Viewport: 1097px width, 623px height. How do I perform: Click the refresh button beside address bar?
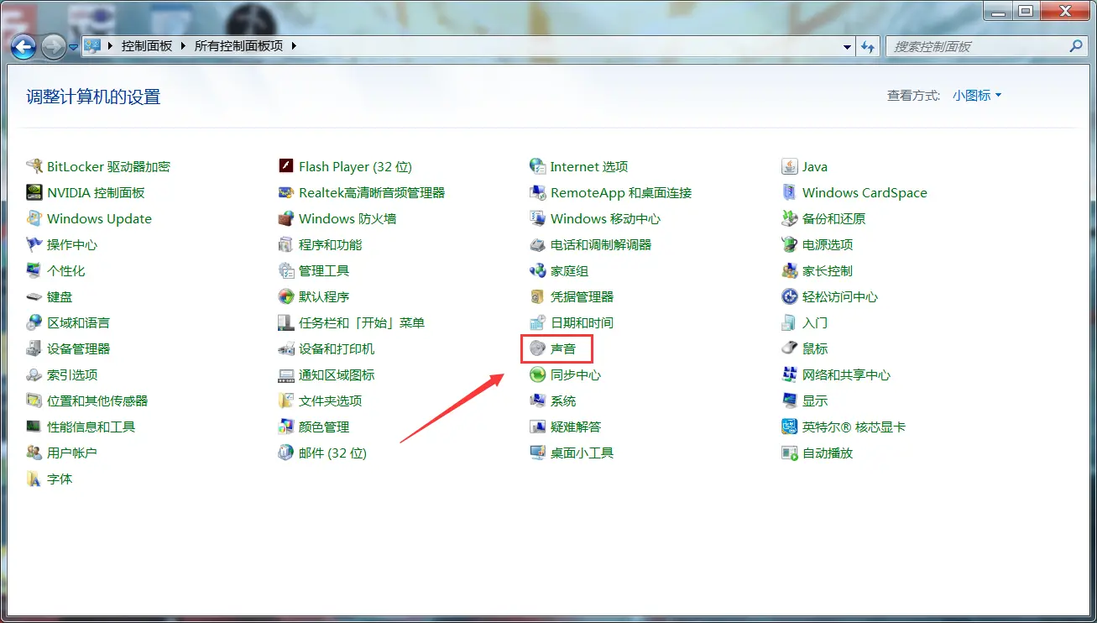869,47
